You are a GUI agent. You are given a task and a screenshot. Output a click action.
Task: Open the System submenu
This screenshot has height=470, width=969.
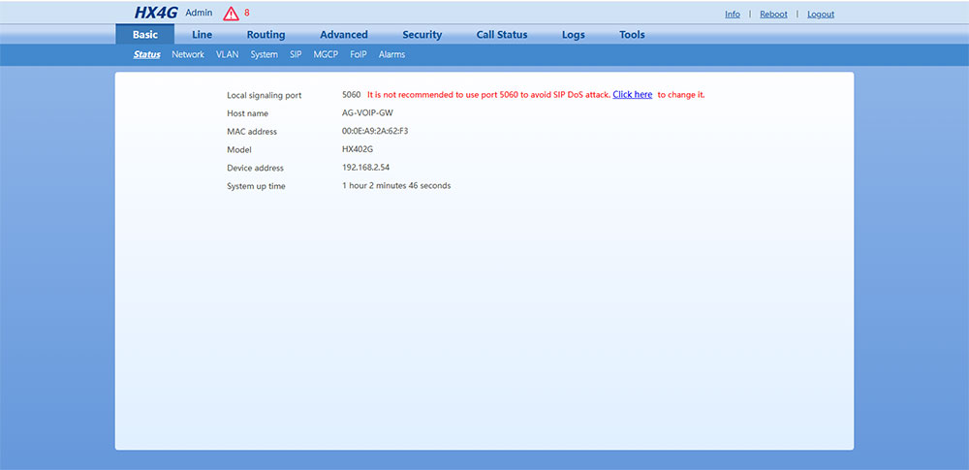264,55
